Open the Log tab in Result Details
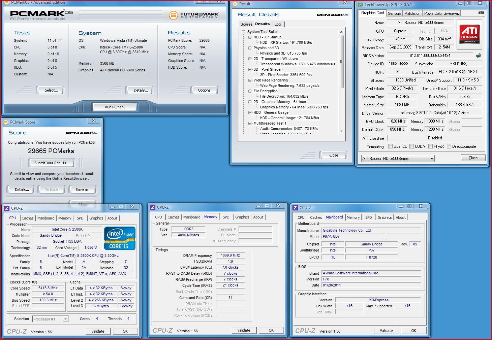This screenshot has height=340, width=492. point(278,24)
